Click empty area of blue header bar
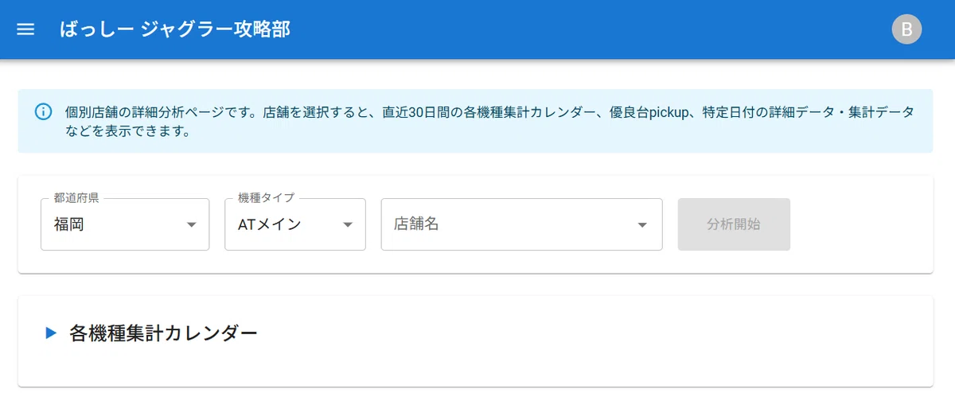The height and width of the screenshot is (397, 955). (x=589, y=29)
